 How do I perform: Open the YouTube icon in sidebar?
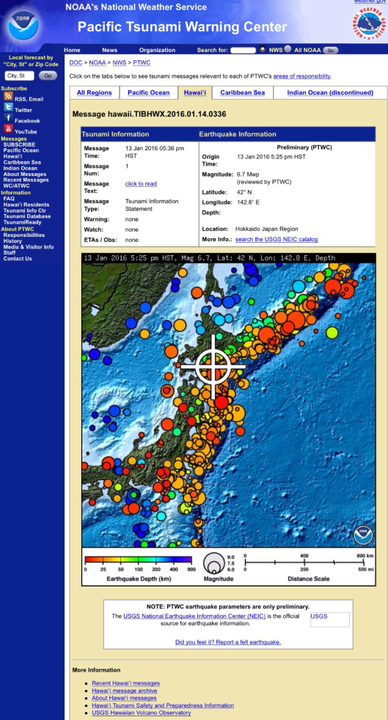[x=8, y=129]
